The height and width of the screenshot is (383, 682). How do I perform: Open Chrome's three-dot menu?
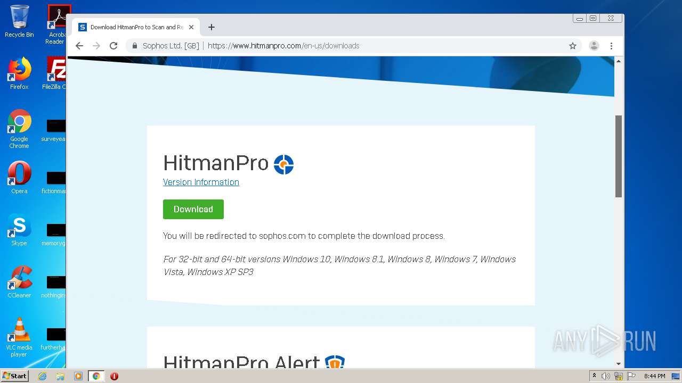coord(611,46)
